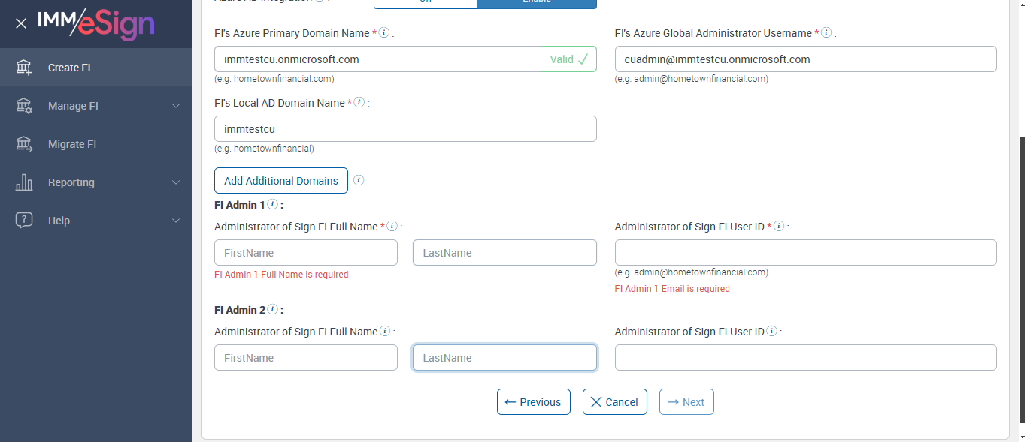Expand Reporting submenu chevron
This screenshot has width=1027, height=442.
176,182
